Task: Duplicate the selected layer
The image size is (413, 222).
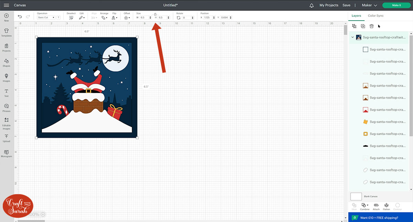Action: pos(363,26)
